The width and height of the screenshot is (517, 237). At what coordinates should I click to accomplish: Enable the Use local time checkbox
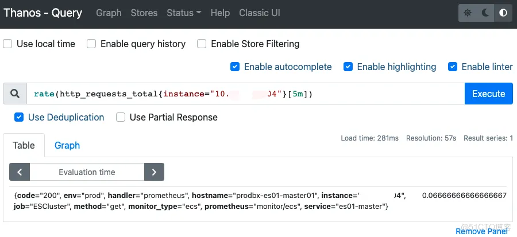click(x=8, y=44)
